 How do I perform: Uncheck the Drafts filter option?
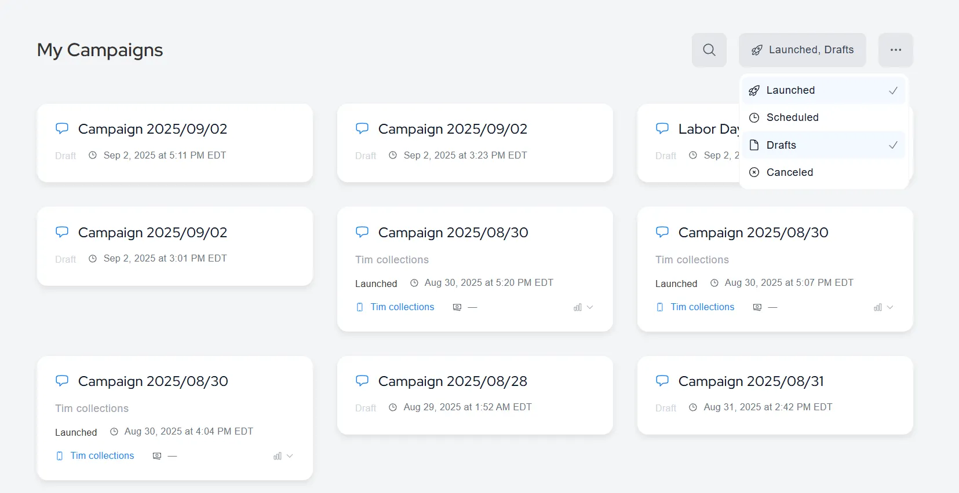pos(823,145)
